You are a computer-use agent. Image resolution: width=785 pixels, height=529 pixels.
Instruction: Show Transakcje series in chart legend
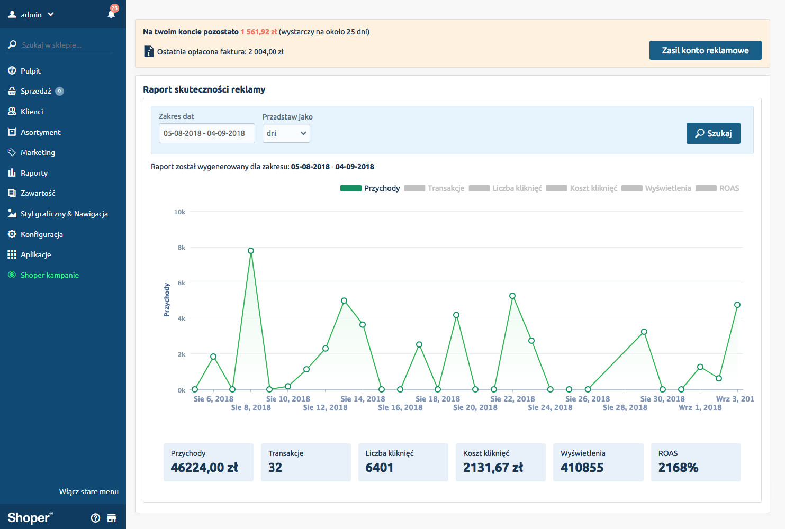point(434,188)
